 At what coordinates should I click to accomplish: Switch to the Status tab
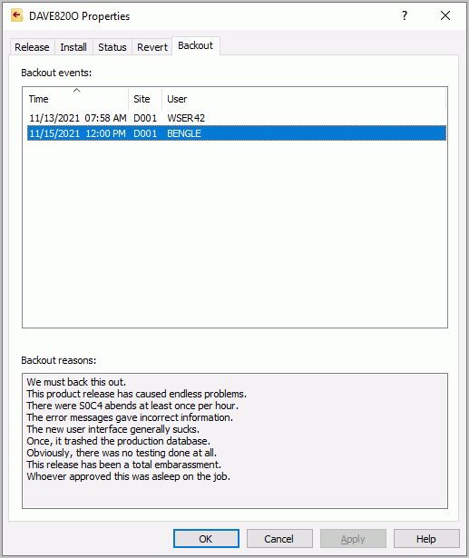pos(112,47)
